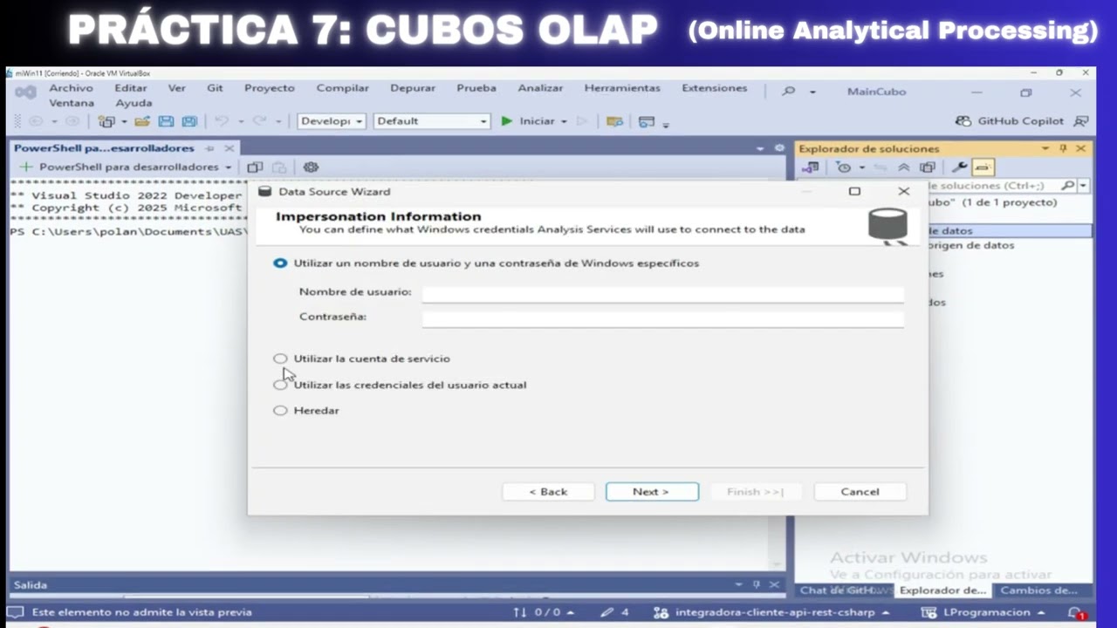Click the undo arrow in toolbar

[222, 121]
